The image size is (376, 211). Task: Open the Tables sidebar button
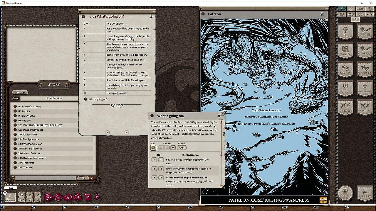pos(365,51)
